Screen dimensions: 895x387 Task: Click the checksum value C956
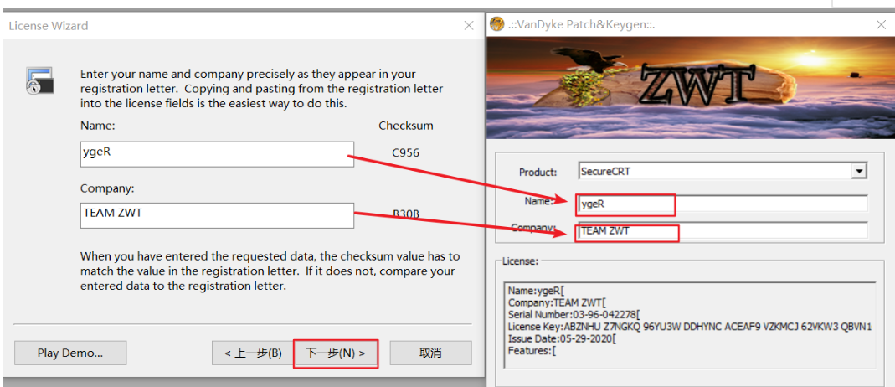[406, 153]
